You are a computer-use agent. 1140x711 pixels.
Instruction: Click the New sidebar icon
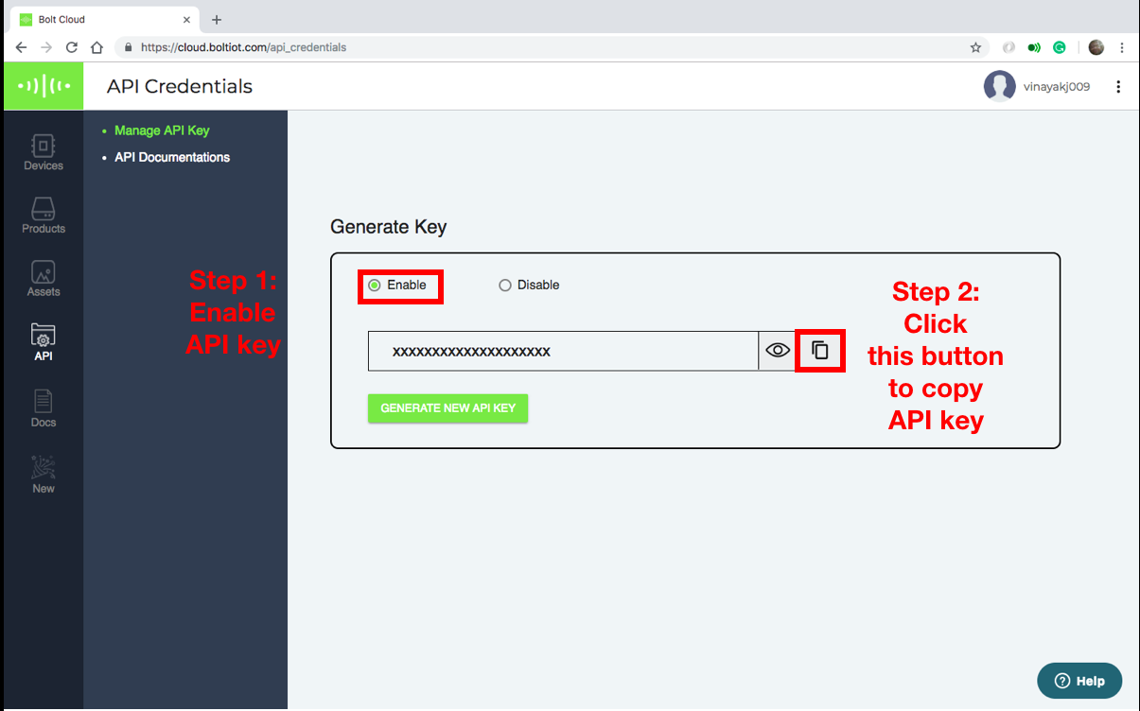click(x=44, y=474)
